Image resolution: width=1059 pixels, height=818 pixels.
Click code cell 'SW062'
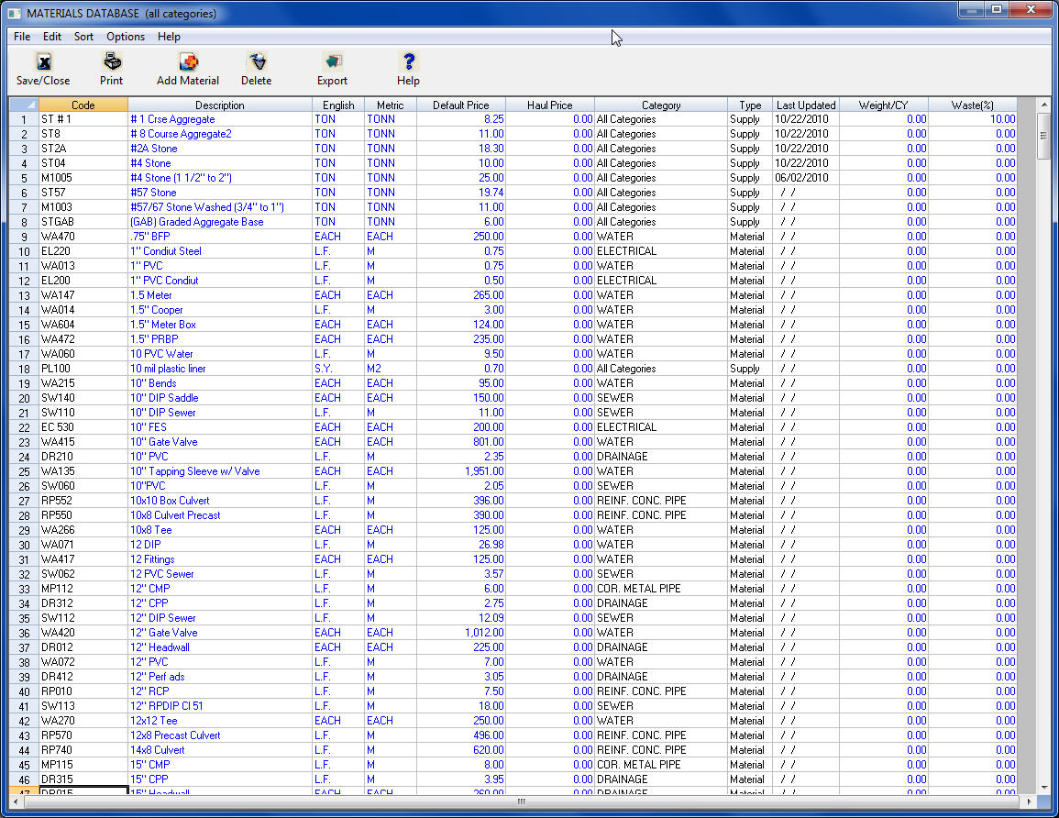pos(83,574)
